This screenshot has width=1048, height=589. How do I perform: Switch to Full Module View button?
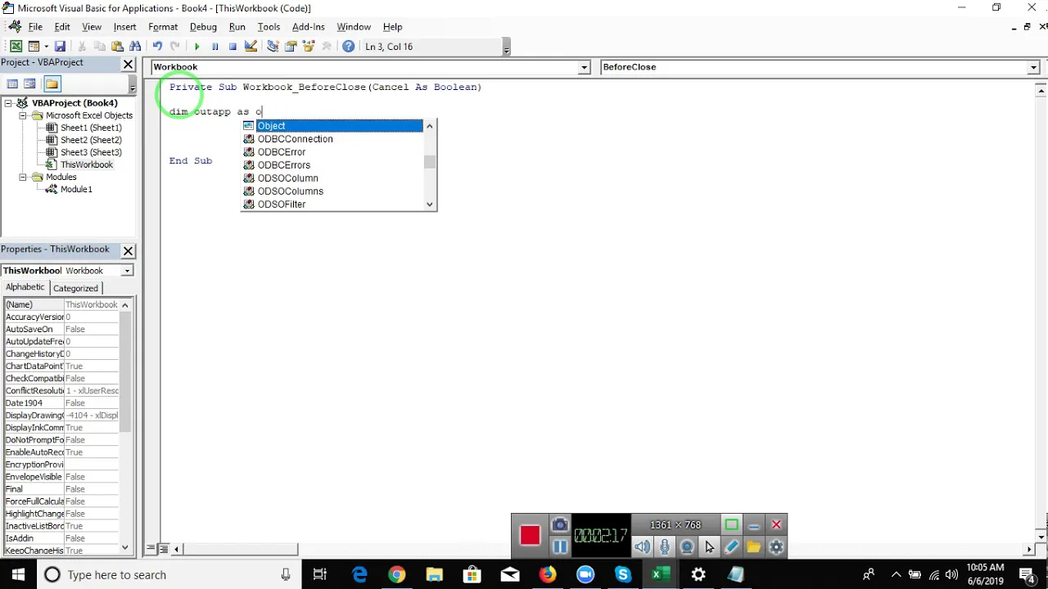pyautogui.click(x=164, y=549)
